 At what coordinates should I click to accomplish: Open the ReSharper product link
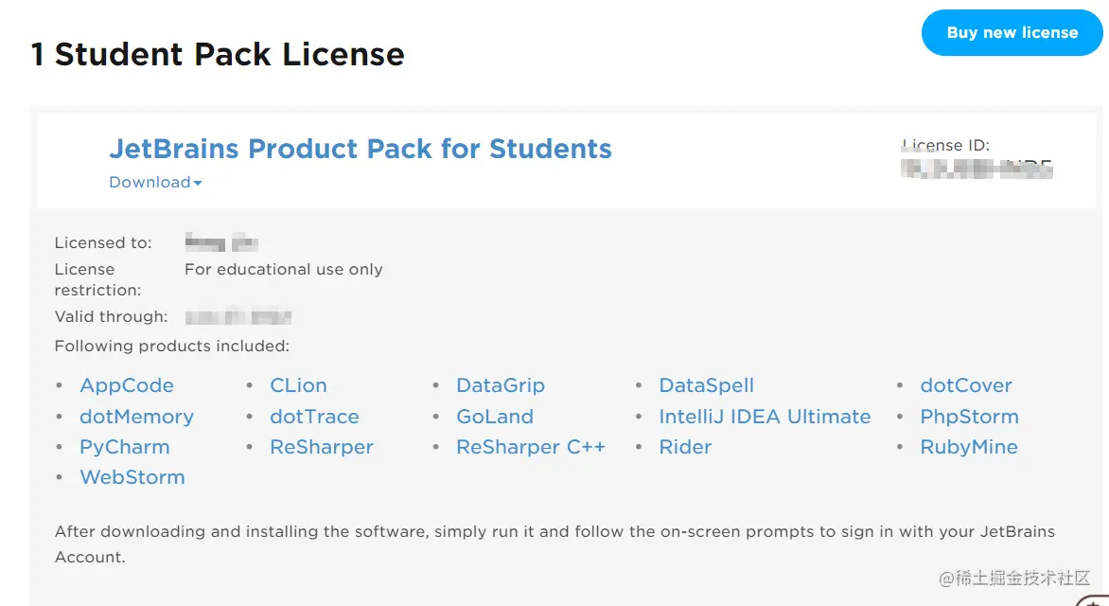click(x=322, y=447)
